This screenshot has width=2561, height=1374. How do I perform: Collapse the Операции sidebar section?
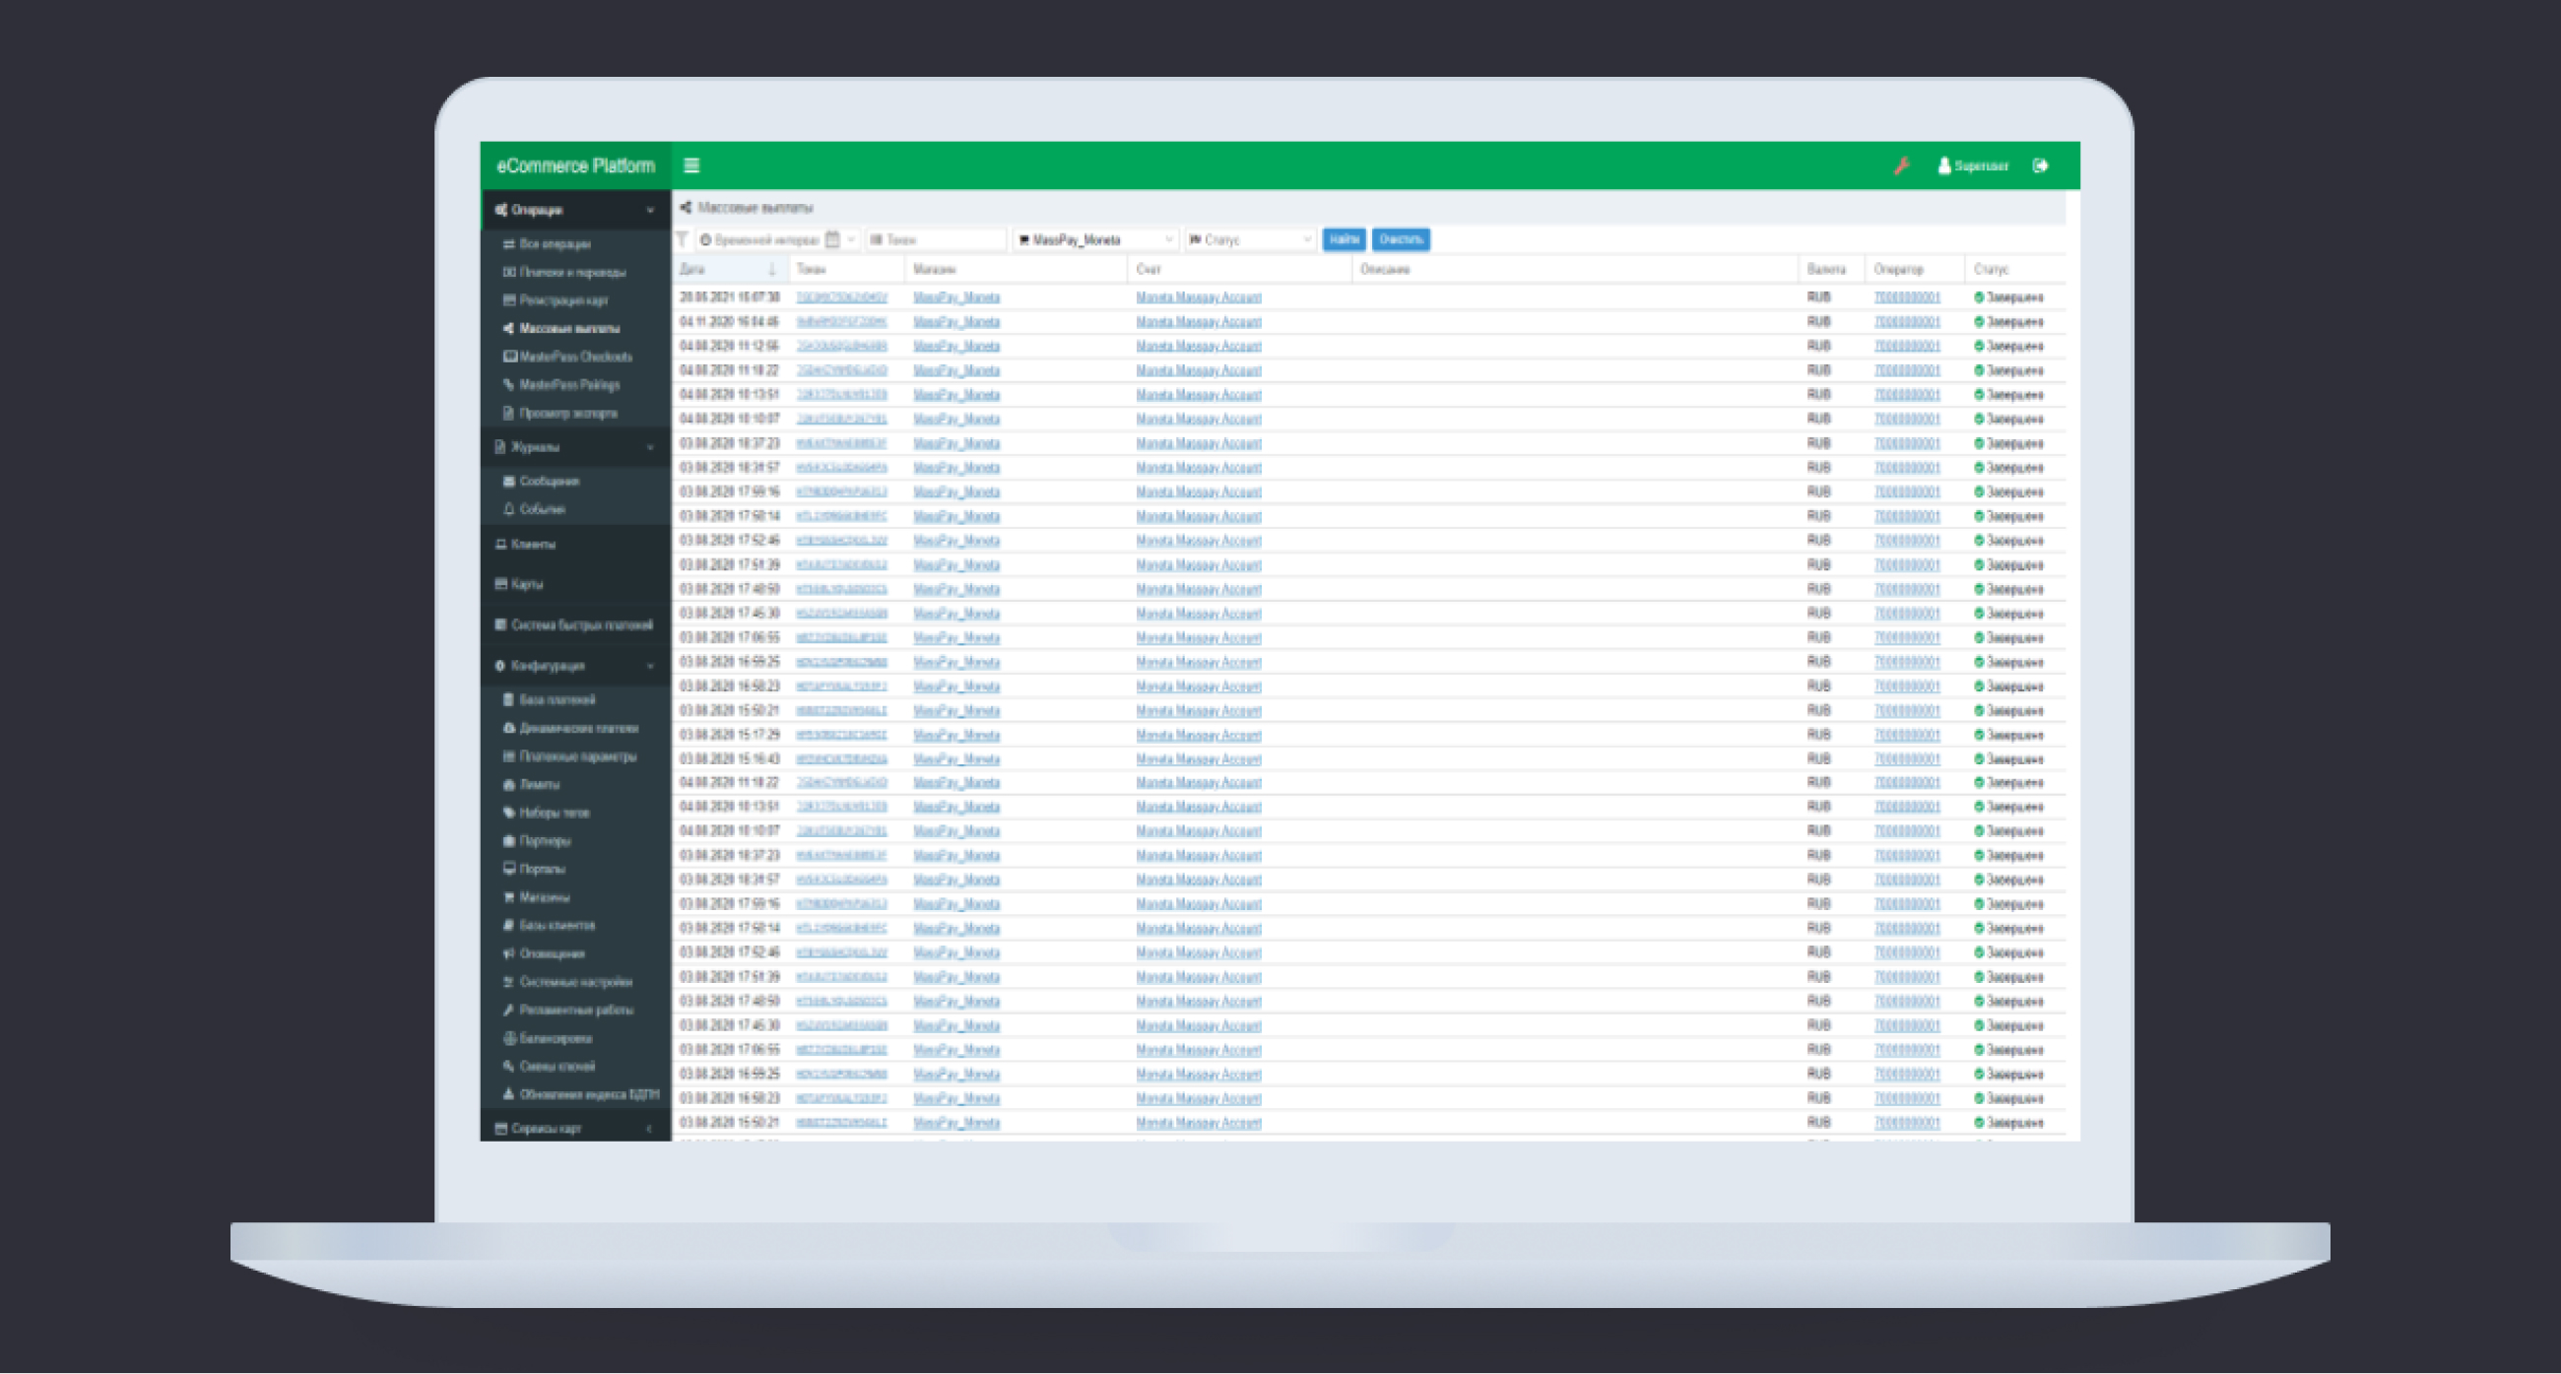[650, 210]
